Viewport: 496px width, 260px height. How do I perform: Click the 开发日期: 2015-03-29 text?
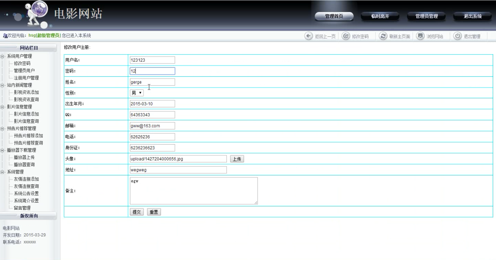tap(24, 235)
